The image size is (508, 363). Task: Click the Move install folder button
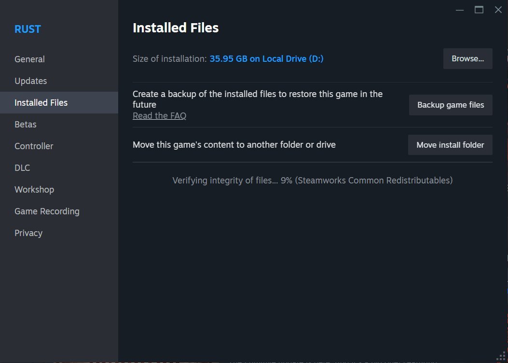[450, 144]
